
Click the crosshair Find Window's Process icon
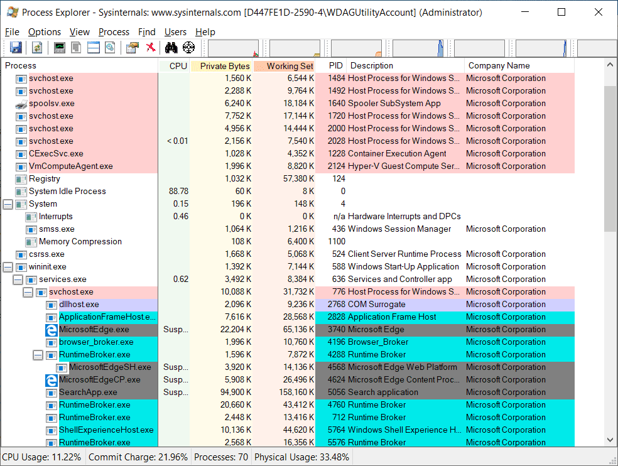pyautogui.click(x=188, y=48)
